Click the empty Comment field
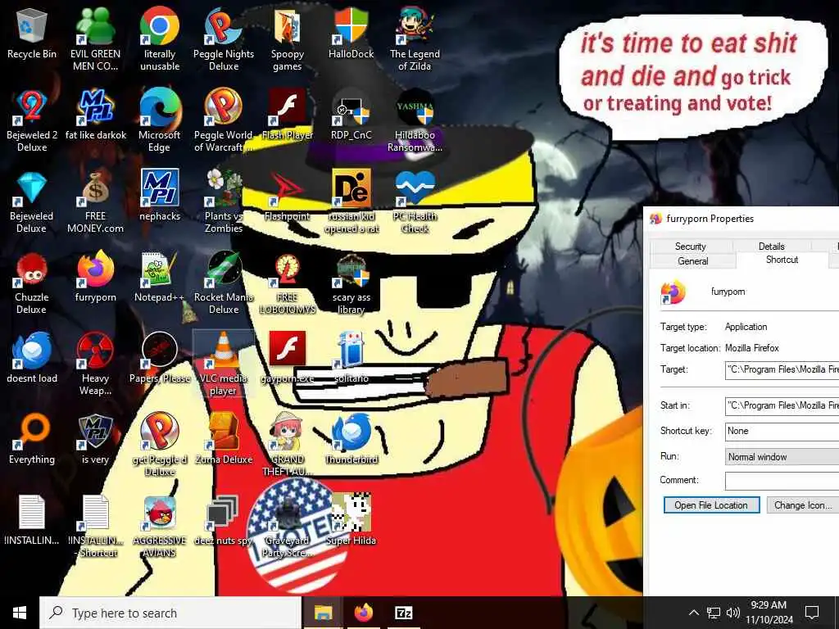The height and width of the screenshot is (629, 839). 782,480
